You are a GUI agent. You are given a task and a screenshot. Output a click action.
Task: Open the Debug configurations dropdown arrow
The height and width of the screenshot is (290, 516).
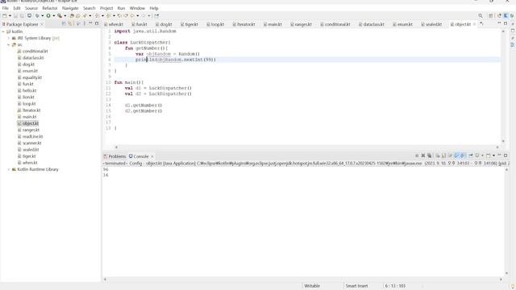43,16
